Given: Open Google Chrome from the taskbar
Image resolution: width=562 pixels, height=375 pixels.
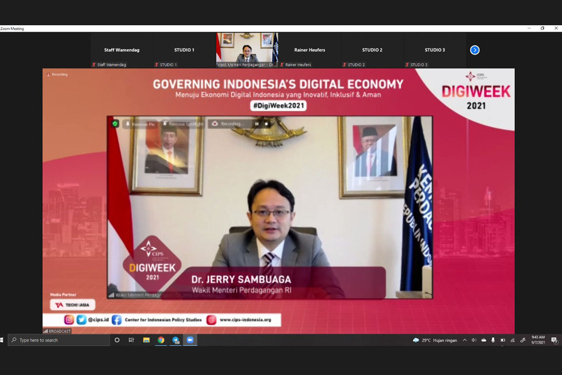Looking at the screenshot, I should [x=161, y=340].
